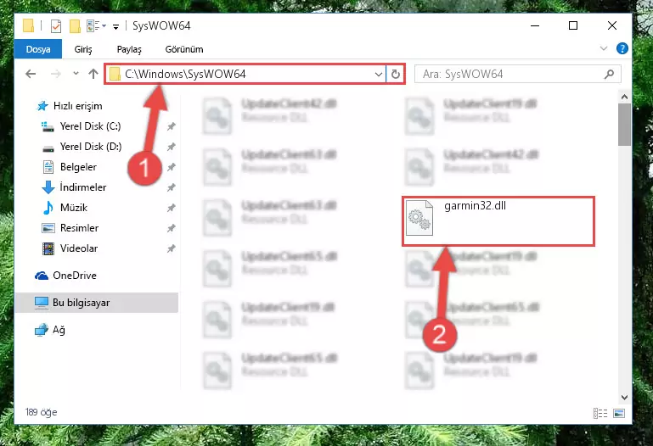This screenshot has width=653, height=446.
Task: Open the Resimler folder shortcut
Action: pyautogui.click(x=79, y=228)
